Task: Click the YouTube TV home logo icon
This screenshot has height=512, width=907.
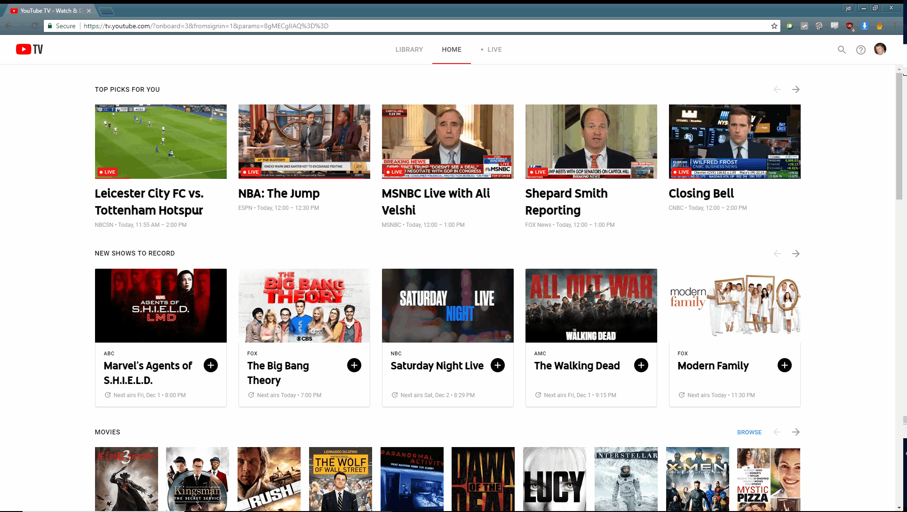Action: coord(29,49)
